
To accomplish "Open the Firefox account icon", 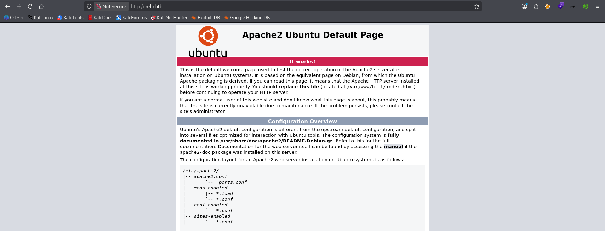I will [524, 6].
